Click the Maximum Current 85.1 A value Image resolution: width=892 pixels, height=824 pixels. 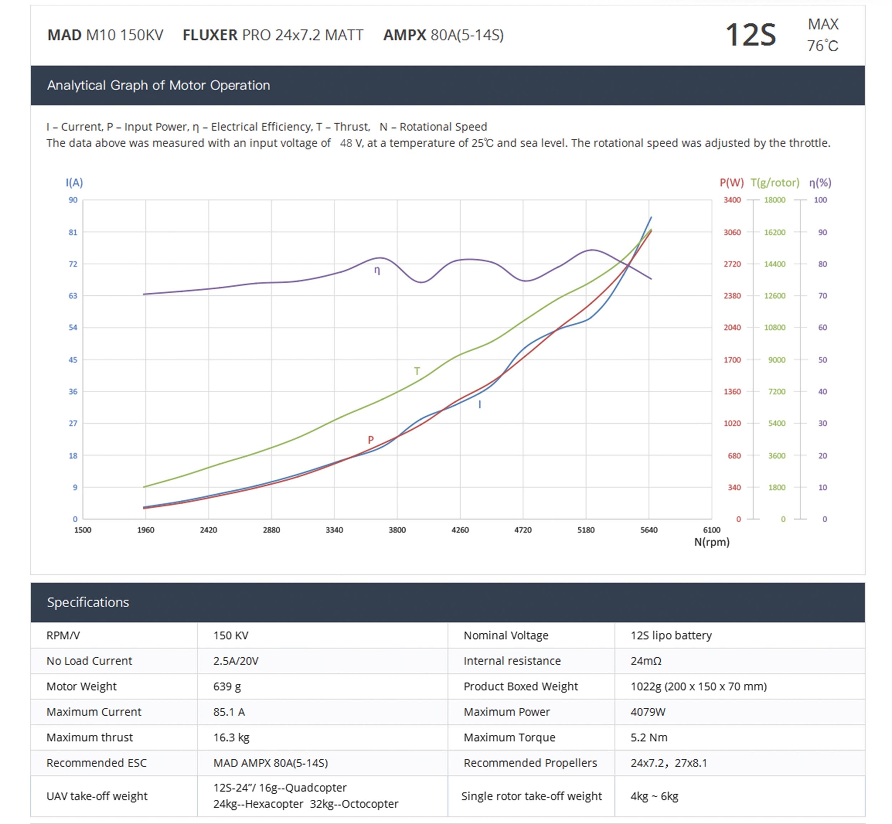pos(229,712)
